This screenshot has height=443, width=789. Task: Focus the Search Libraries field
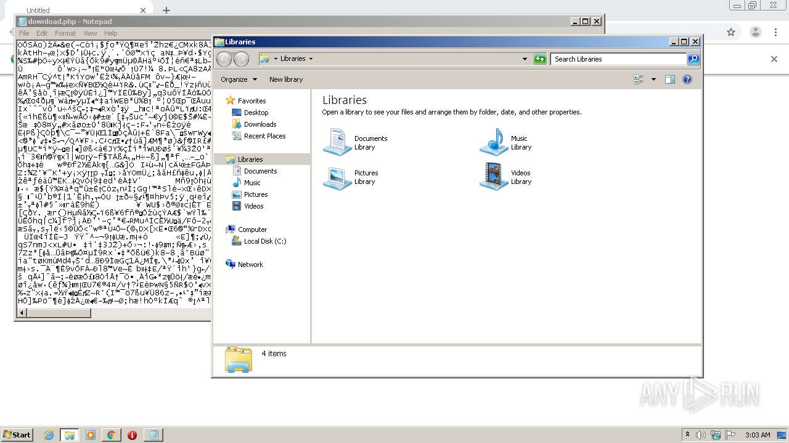(x=618, y=59)
